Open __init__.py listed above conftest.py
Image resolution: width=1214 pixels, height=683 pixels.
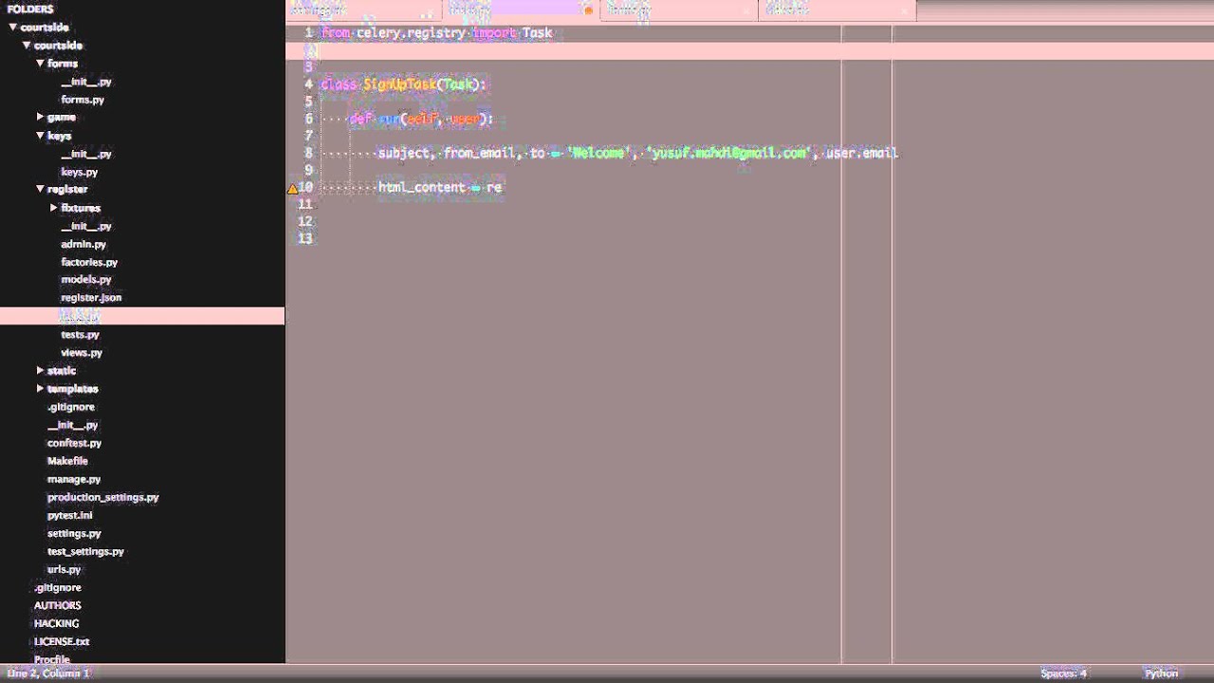tap(73, 425)
